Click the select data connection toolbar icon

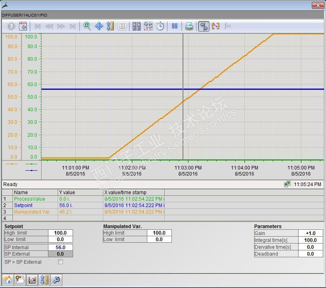point(137,26)
